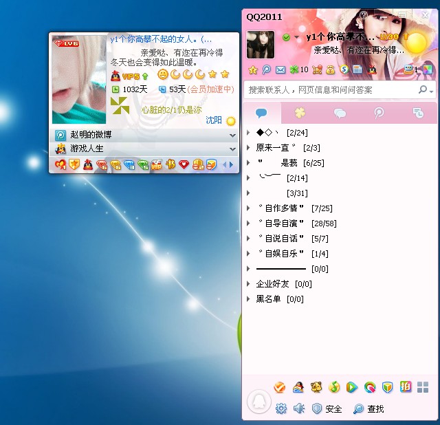This screenshot has height=425, width=440.
Task: Click the main window profile avatar
Action: (261, 45)
